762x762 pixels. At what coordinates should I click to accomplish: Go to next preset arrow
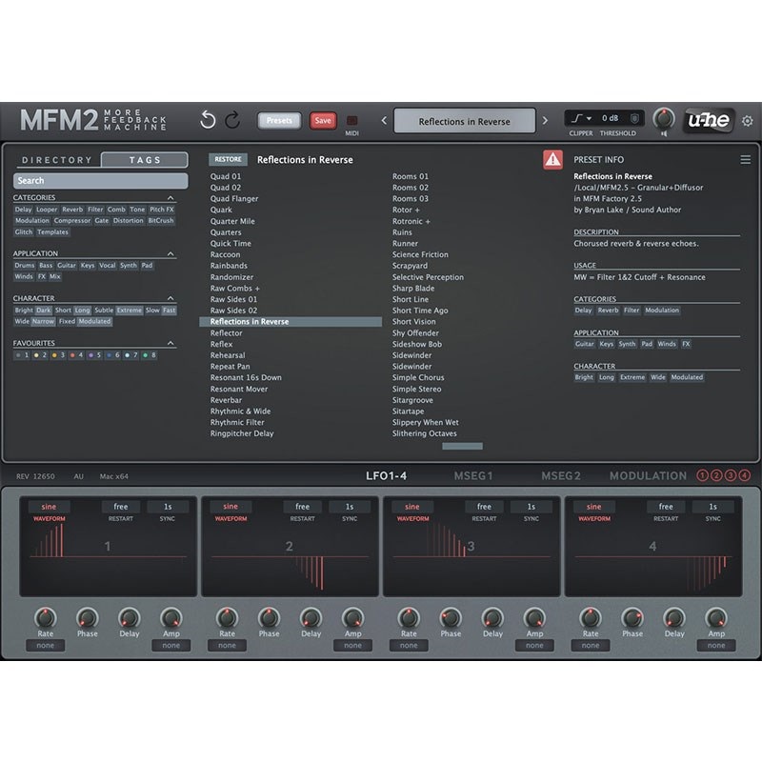(545, 120)
